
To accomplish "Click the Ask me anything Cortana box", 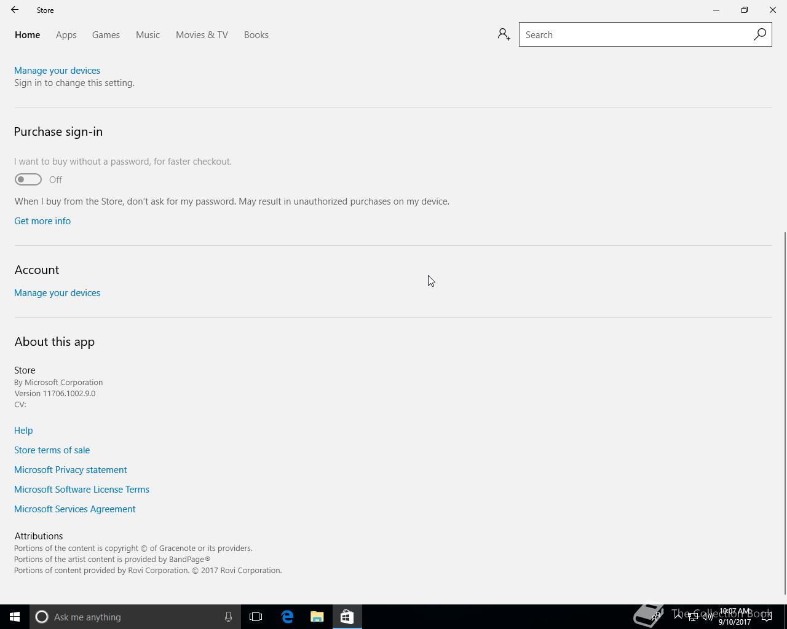I will tap(134, 617).
